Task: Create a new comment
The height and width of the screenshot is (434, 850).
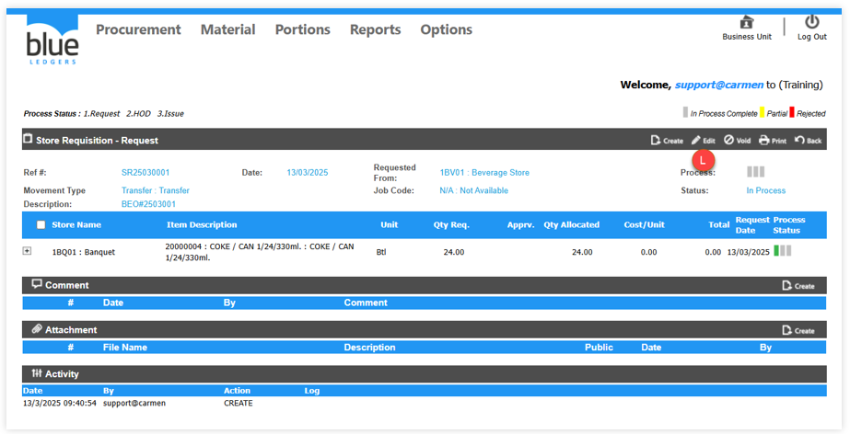Action: [x=798, y=286]
